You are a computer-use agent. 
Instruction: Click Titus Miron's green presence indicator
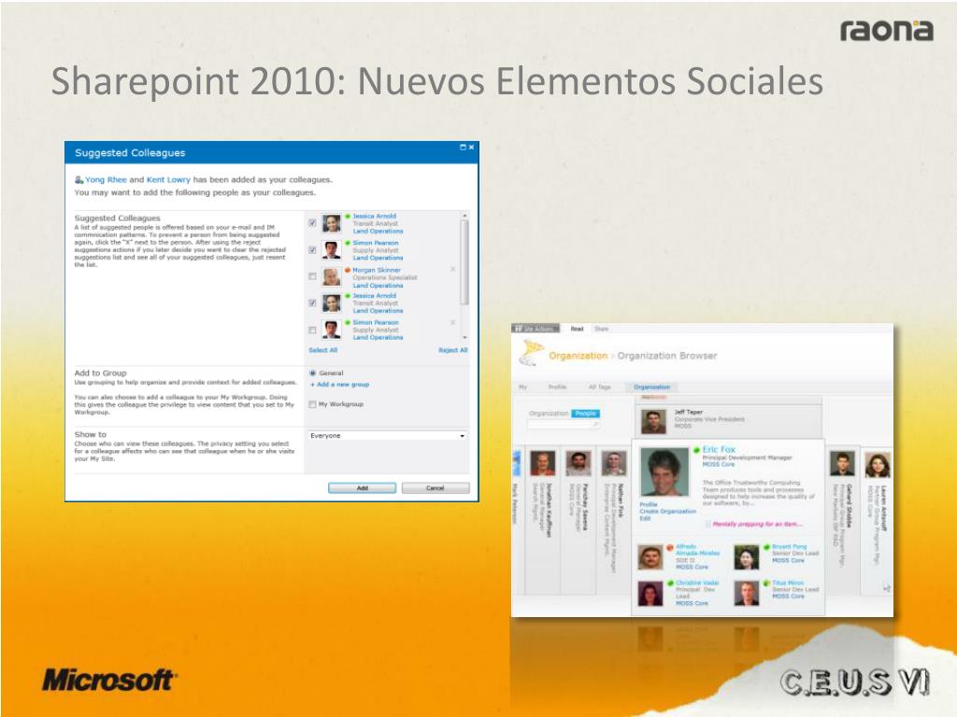point(766,583)
